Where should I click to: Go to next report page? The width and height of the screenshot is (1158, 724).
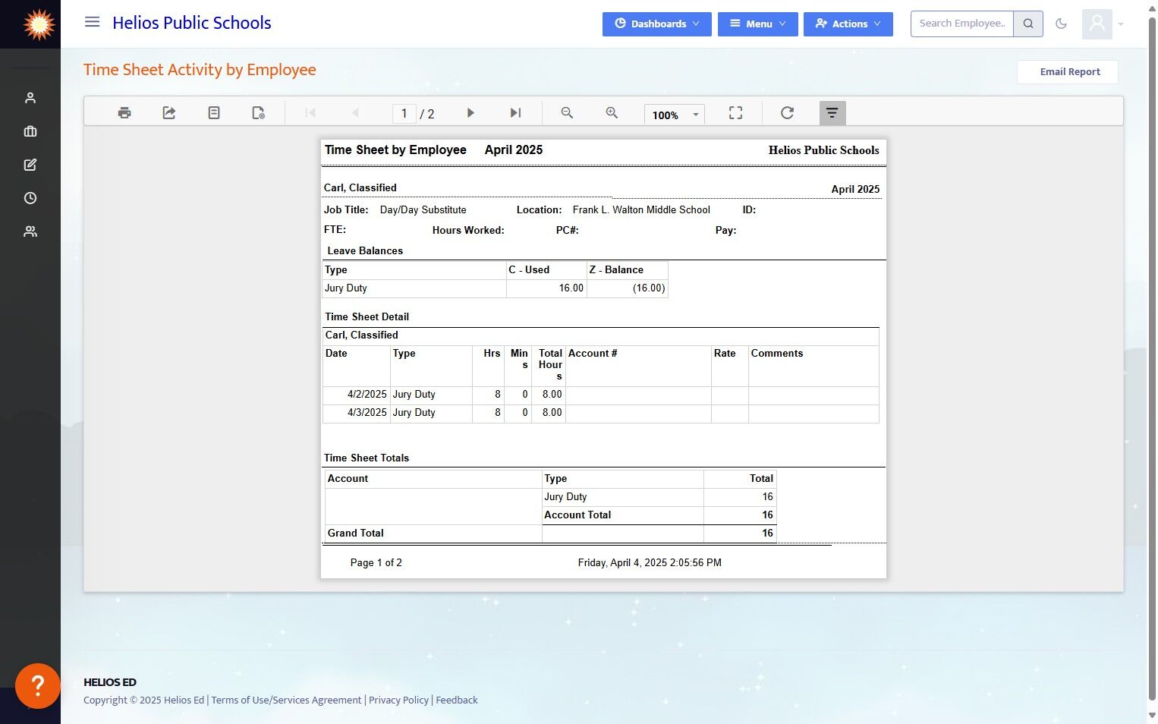pyautogui.click(x=470, y=113)
